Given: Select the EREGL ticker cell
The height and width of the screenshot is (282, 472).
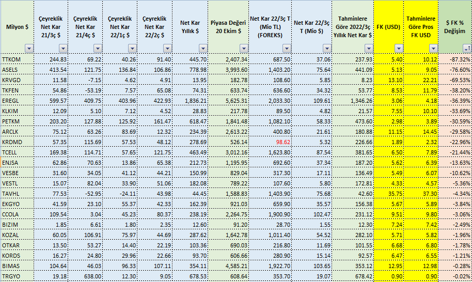Looking at the screenshot, I should (17, 101).
